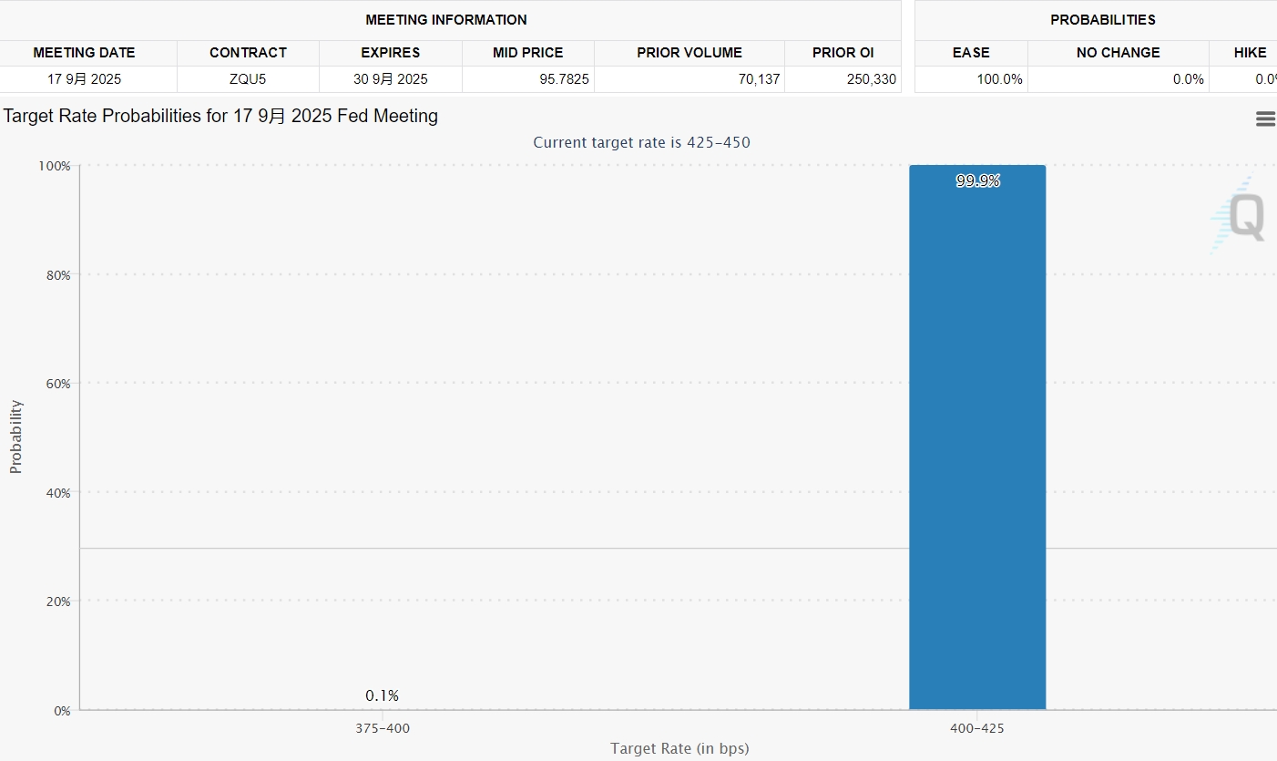Click the NO CHANGE probability header
The height and width of the screenshot is (761, 1277).
(1118, 53)
